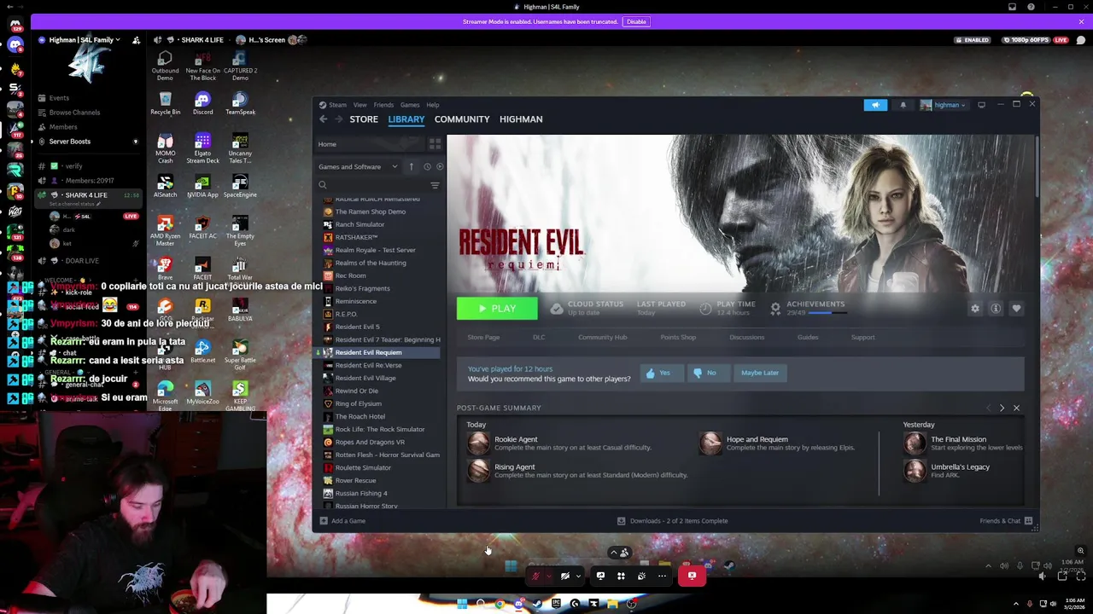Open more options ellipsis in call bar

tap(662, 576)
